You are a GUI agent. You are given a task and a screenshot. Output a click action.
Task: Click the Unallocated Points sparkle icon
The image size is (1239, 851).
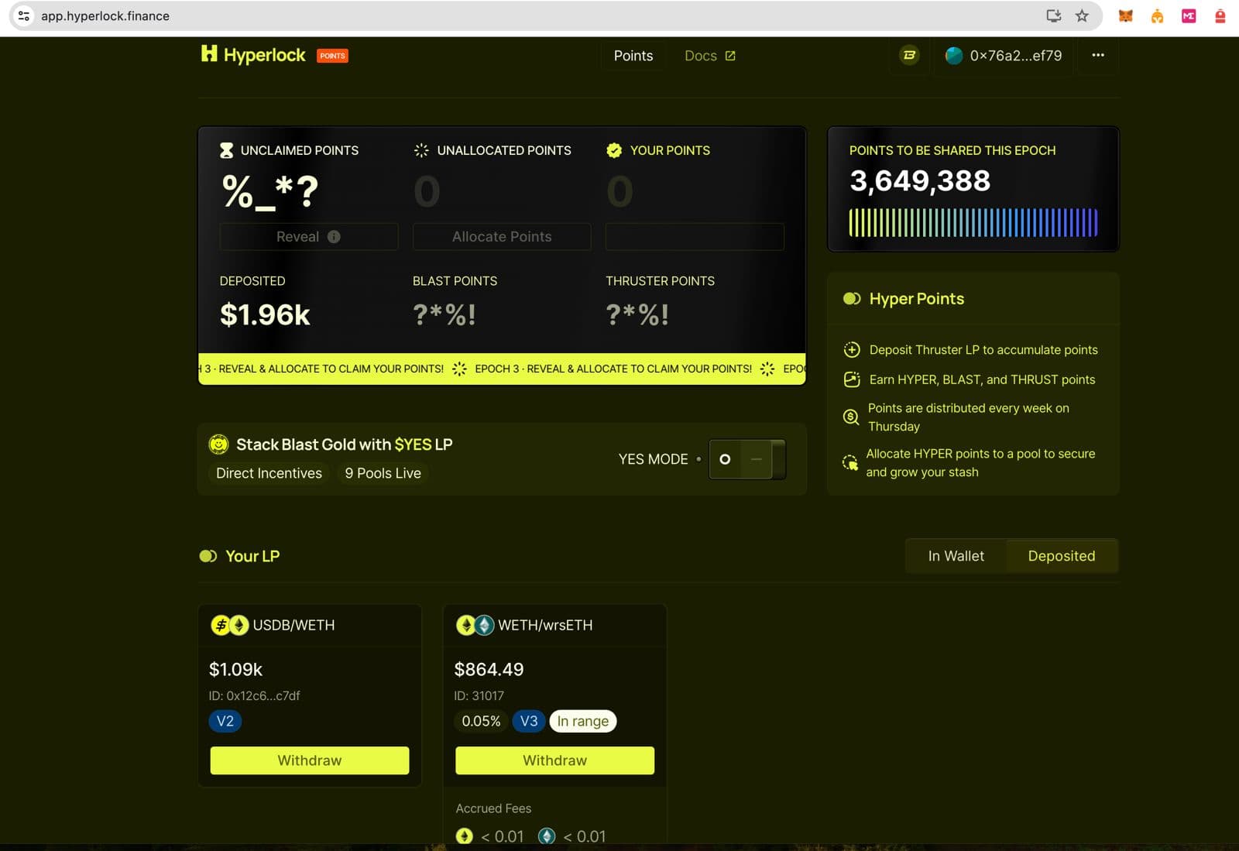421,150
